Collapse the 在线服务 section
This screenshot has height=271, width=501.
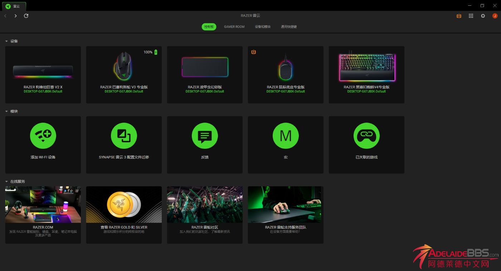pos(6,181)
